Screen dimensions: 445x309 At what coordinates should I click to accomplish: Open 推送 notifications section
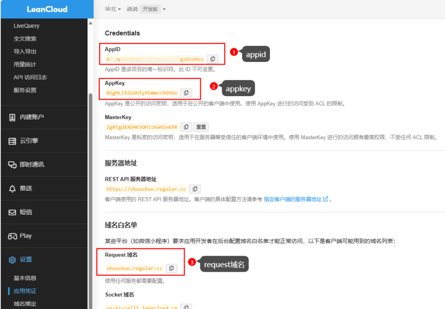(x=26, y=189)
